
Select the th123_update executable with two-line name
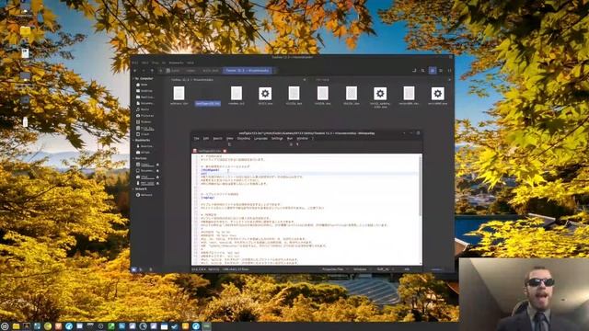click(x=380, y=97)
